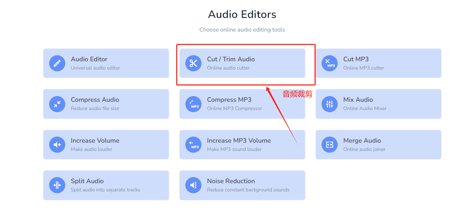Click the 'Make MP3 sound louder' text
The image size is (475, 214).
point(234,149)
